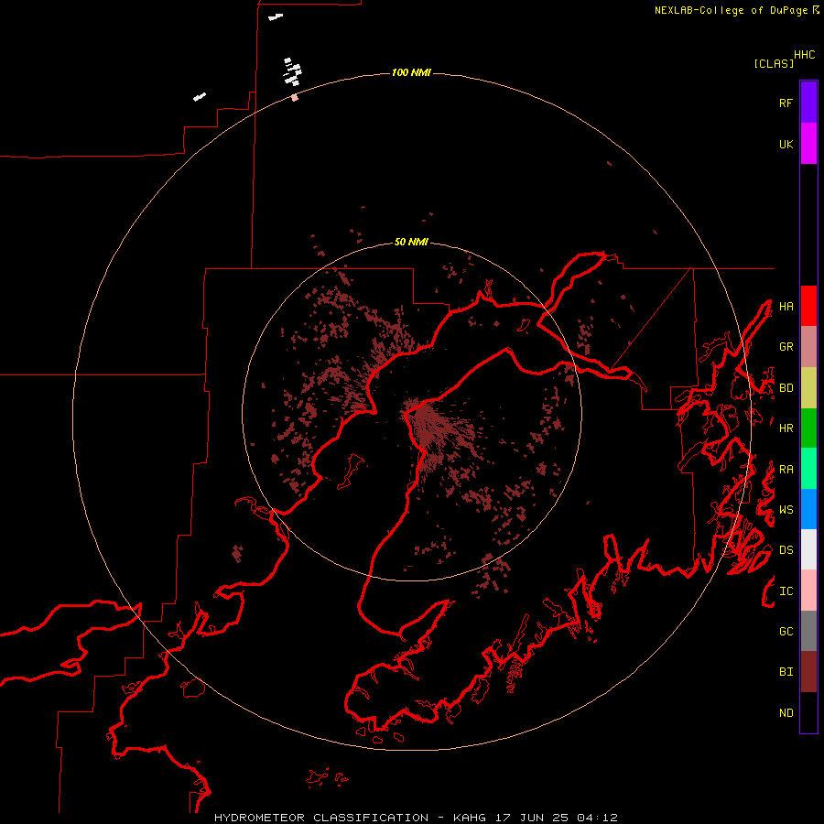Click the WS legend label
Image resolution: width=824 pixels, height=824 pixels.
(786, 510)
